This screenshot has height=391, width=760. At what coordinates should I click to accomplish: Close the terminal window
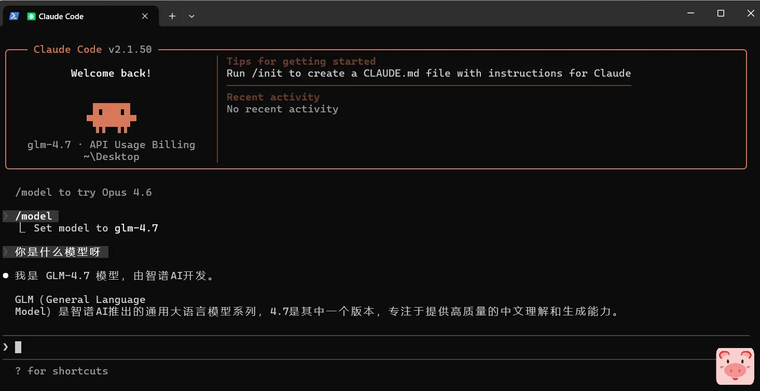[750, 13]
